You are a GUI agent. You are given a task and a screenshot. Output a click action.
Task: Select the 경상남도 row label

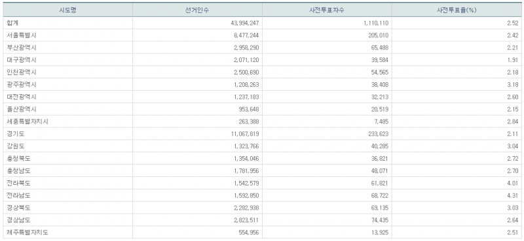click(18, 220)
